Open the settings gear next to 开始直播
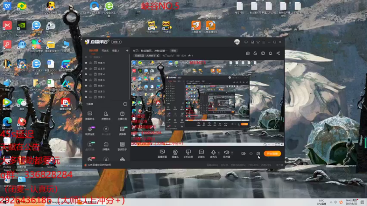367x206 pixels. click(258, 153)
